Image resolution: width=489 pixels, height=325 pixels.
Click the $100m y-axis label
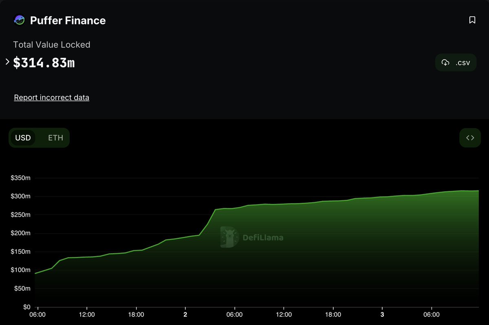[x=20, y=270]
